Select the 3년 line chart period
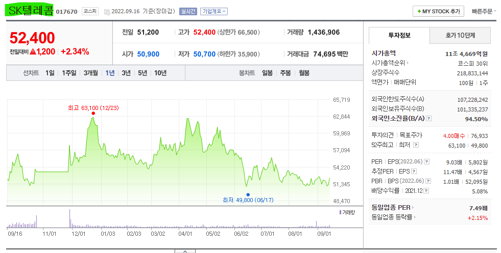Image resolution: width=501 pixels, height=253 pixels. [126, 73]
